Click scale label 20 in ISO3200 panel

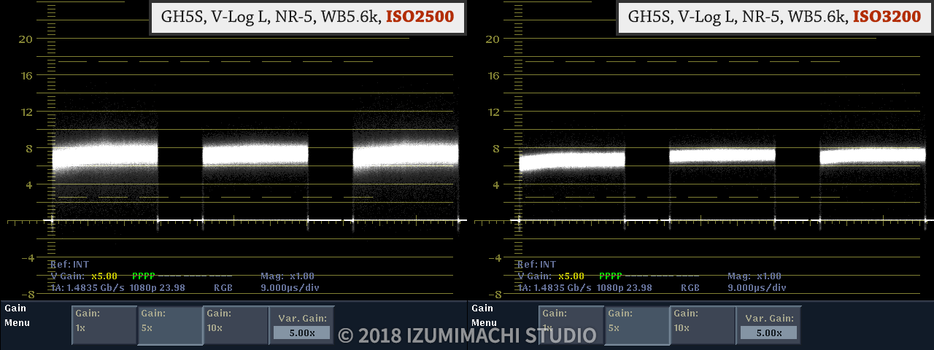tap(493, 39)
